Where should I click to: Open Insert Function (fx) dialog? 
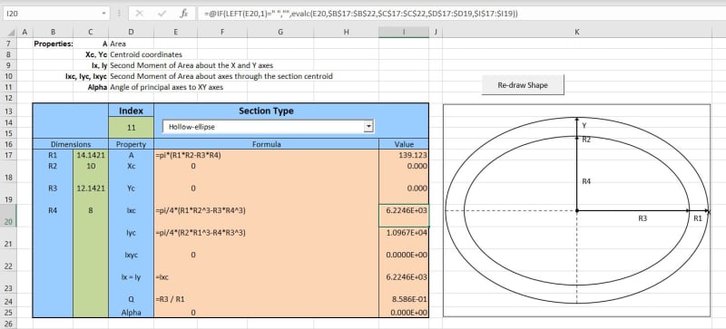[184, 14]
